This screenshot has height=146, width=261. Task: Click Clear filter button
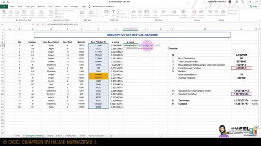pyautogui.click(x=120, y=11)
